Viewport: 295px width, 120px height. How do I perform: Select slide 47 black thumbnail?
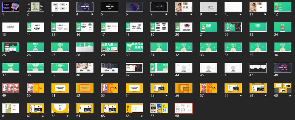[x=258, y=68]
